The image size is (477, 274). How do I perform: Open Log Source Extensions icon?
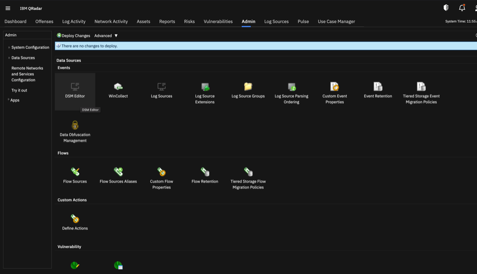[205, 87]
